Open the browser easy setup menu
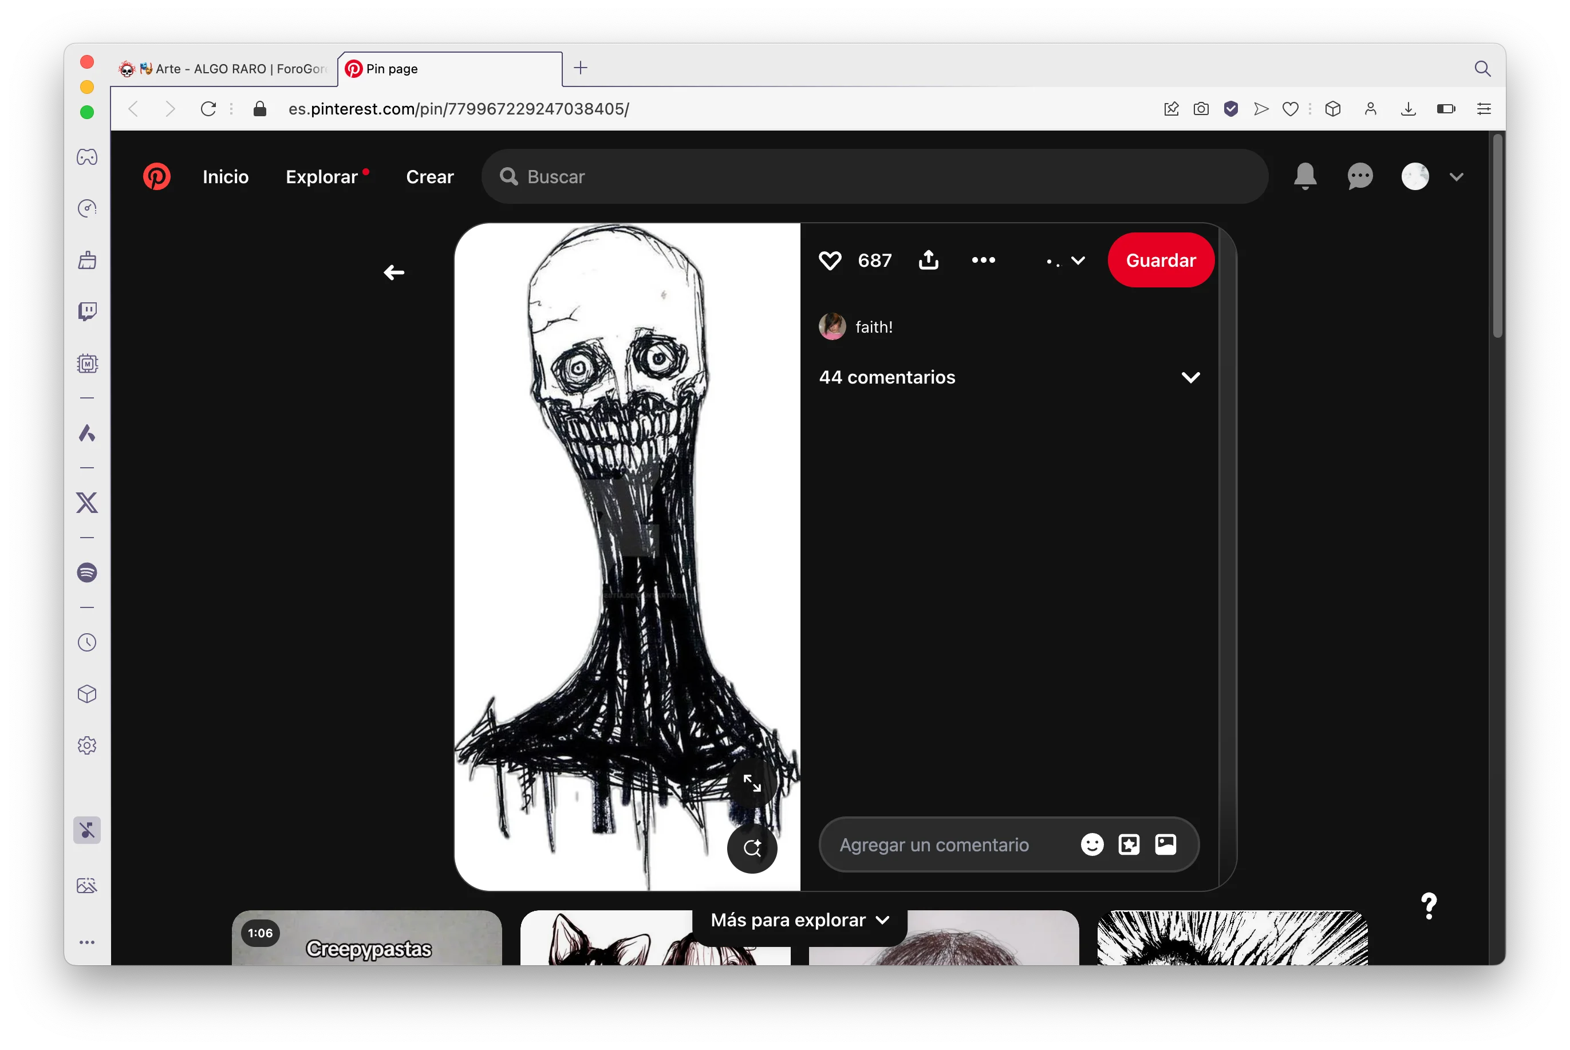Viewport: 1570px width, 1050px height. tap(1484, 108)
